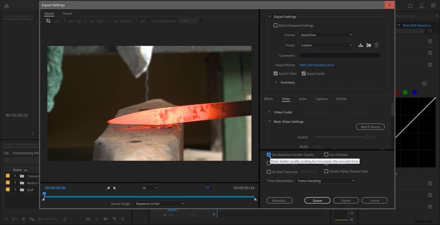440x225 pixels.
Task: Import a preset via the folder icon
Action: [x=368, y=45]
